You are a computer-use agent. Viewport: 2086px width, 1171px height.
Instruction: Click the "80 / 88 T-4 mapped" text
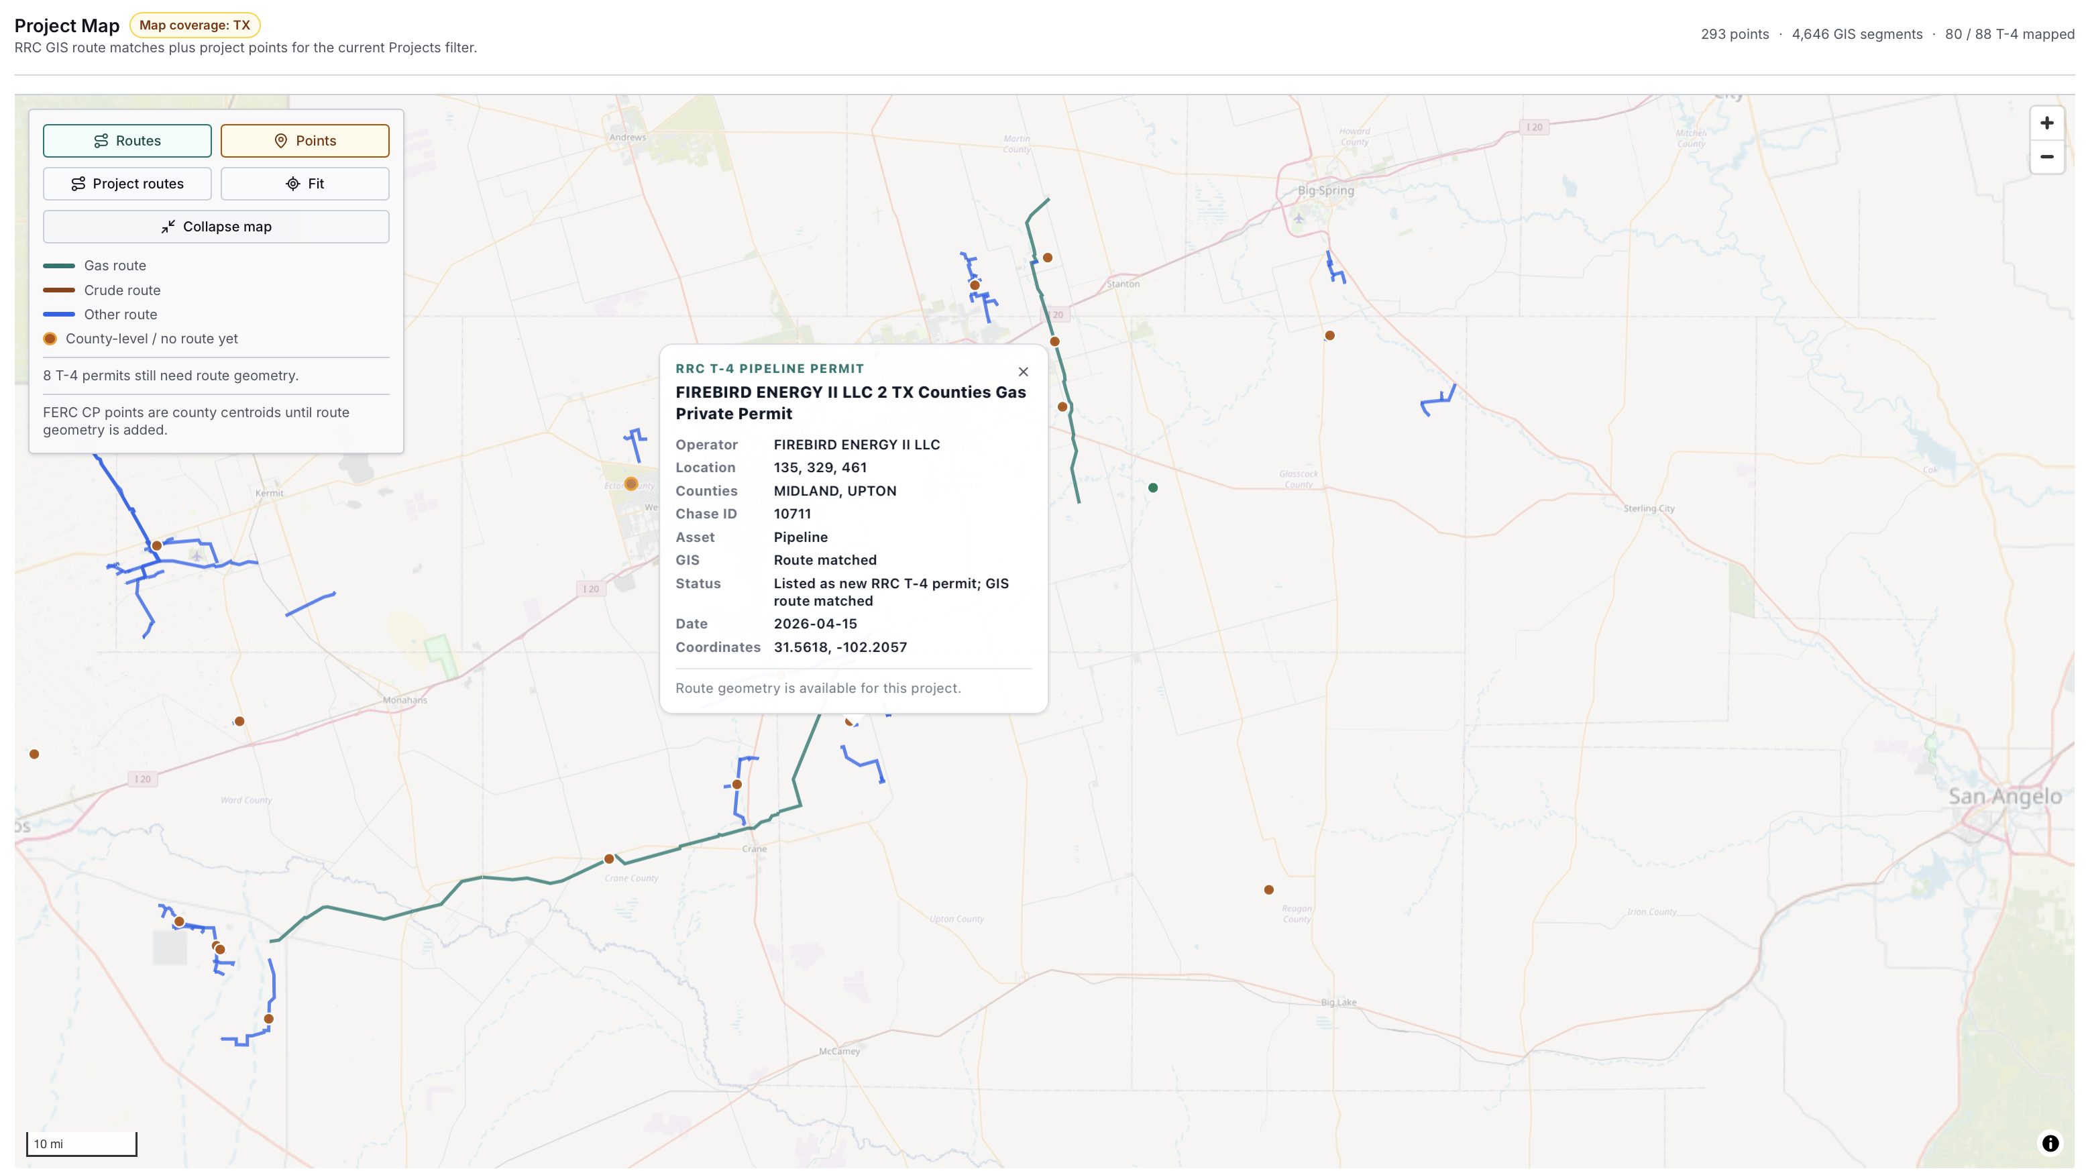point(2009,34)
